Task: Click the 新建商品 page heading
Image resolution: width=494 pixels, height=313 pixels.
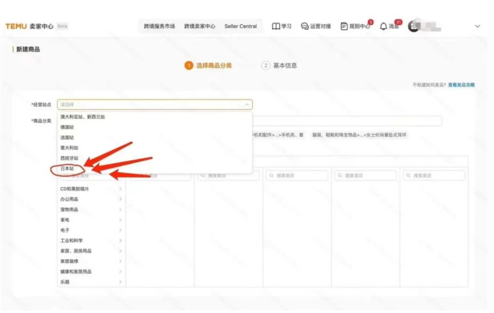Action: (x=28, y=50)
